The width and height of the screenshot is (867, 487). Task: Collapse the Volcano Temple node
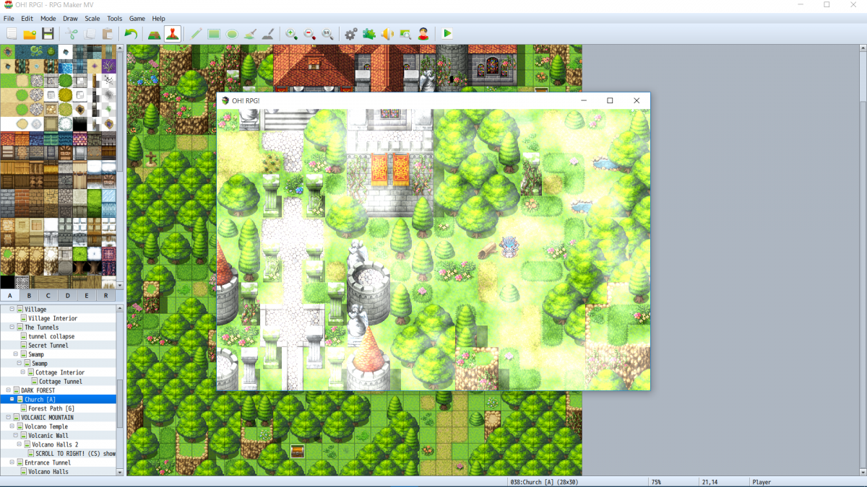(12, 426)
